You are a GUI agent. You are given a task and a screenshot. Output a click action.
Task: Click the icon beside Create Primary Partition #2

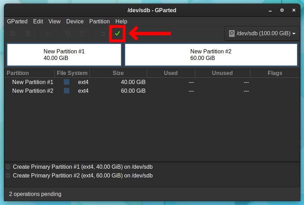click(8, 175)
